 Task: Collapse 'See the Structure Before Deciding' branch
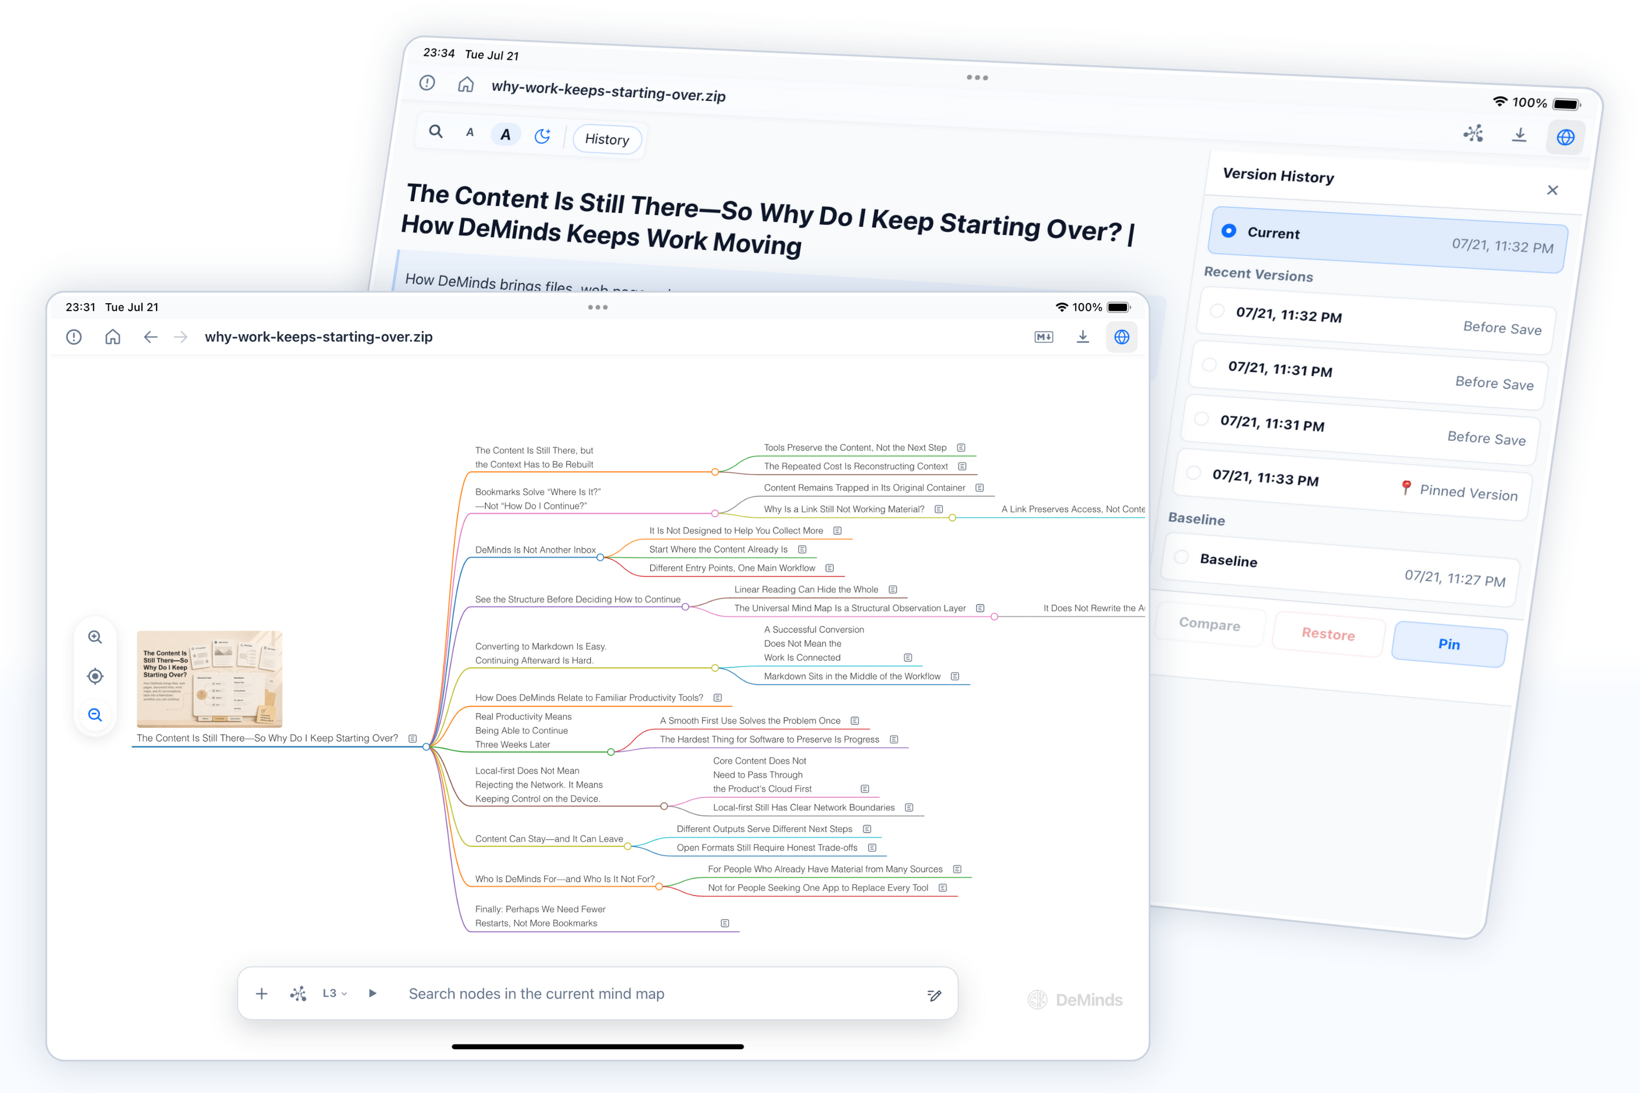tap(685, 607)
